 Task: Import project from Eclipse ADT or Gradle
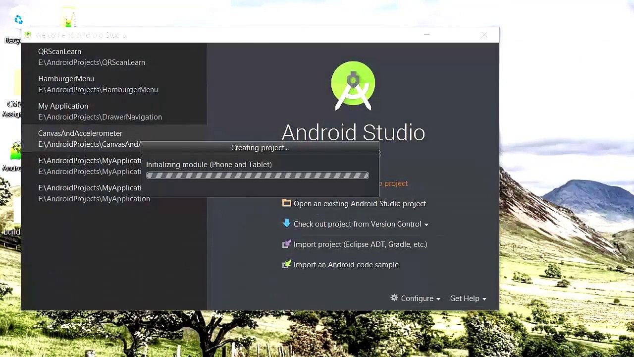355,244
